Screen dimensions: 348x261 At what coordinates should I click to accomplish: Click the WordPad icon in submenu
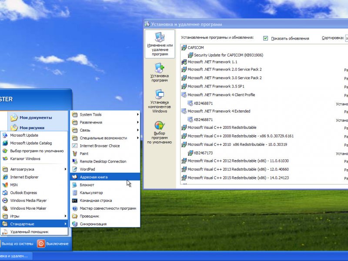click(x=75, y=169)
